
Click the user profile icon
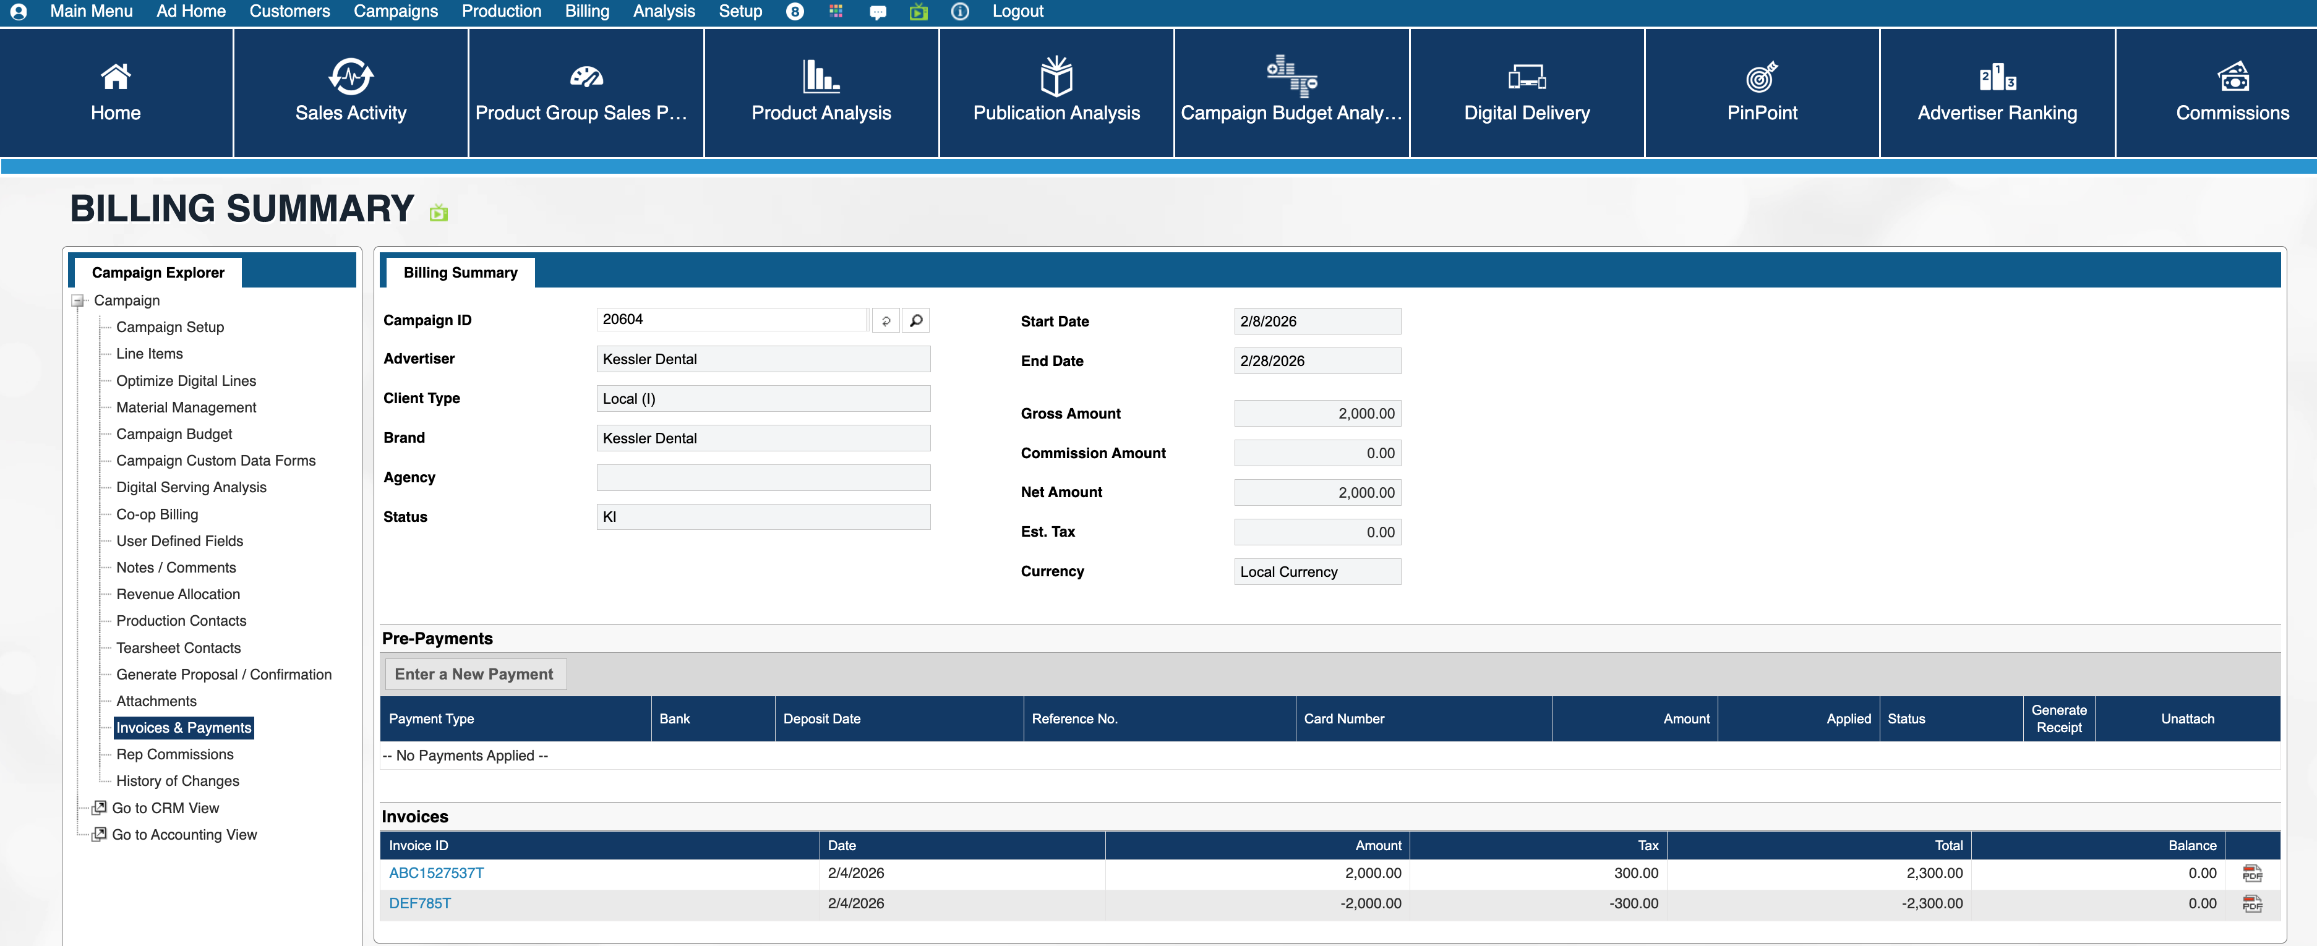click(18, 12)
